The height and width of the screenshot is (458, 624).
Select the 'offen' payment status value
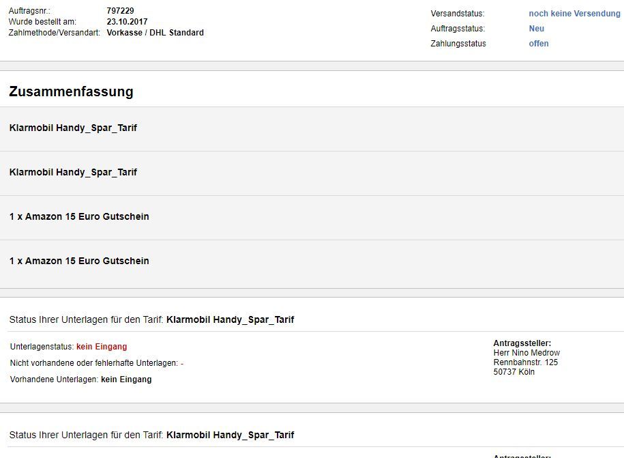click(x=539, y=44)
